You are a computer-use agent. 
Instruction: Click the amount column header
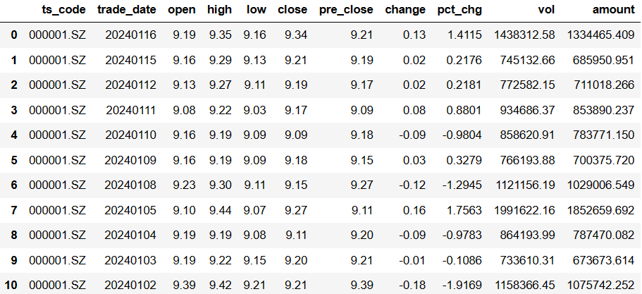click(x=613, y=10)
